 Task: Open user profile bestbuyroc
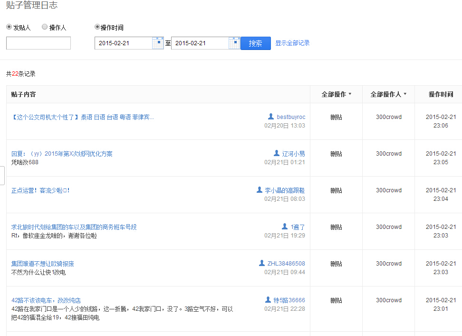(291, 117)
